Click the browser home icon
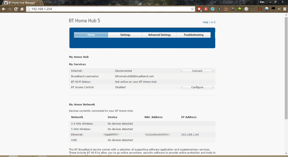This screenshot has height=157, width=288. click(22, 9)
